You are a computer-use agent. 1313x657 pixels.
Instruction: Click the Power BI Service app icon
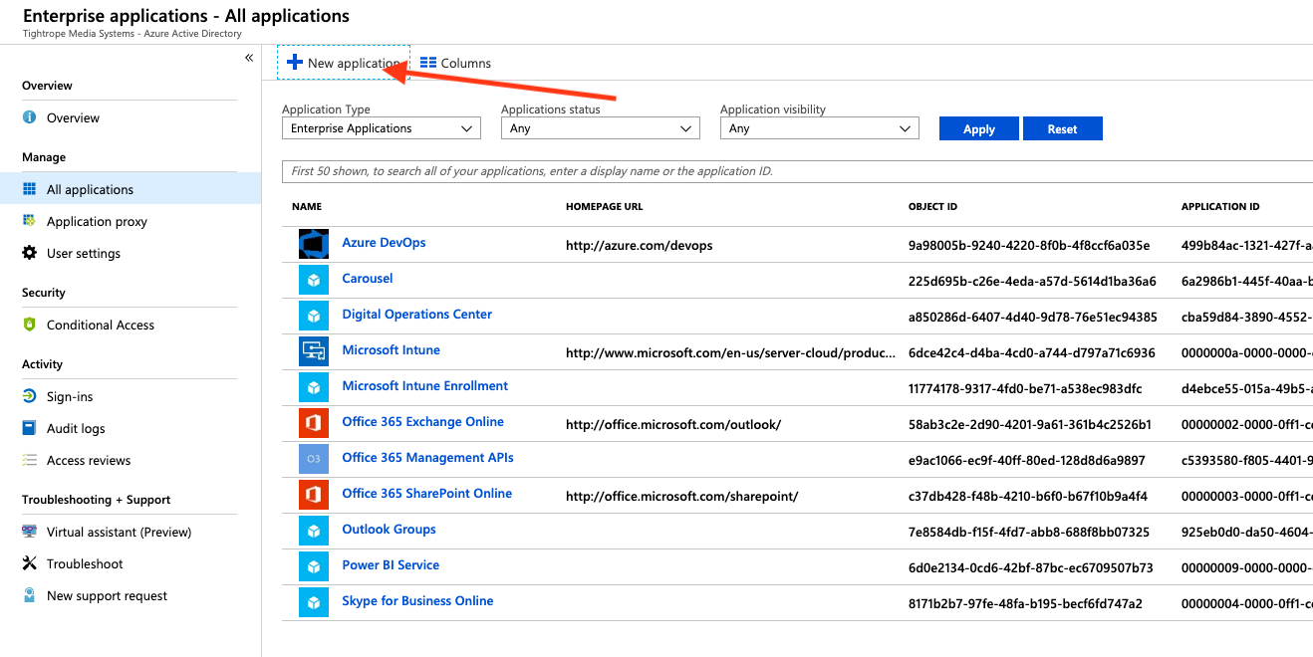314,566
